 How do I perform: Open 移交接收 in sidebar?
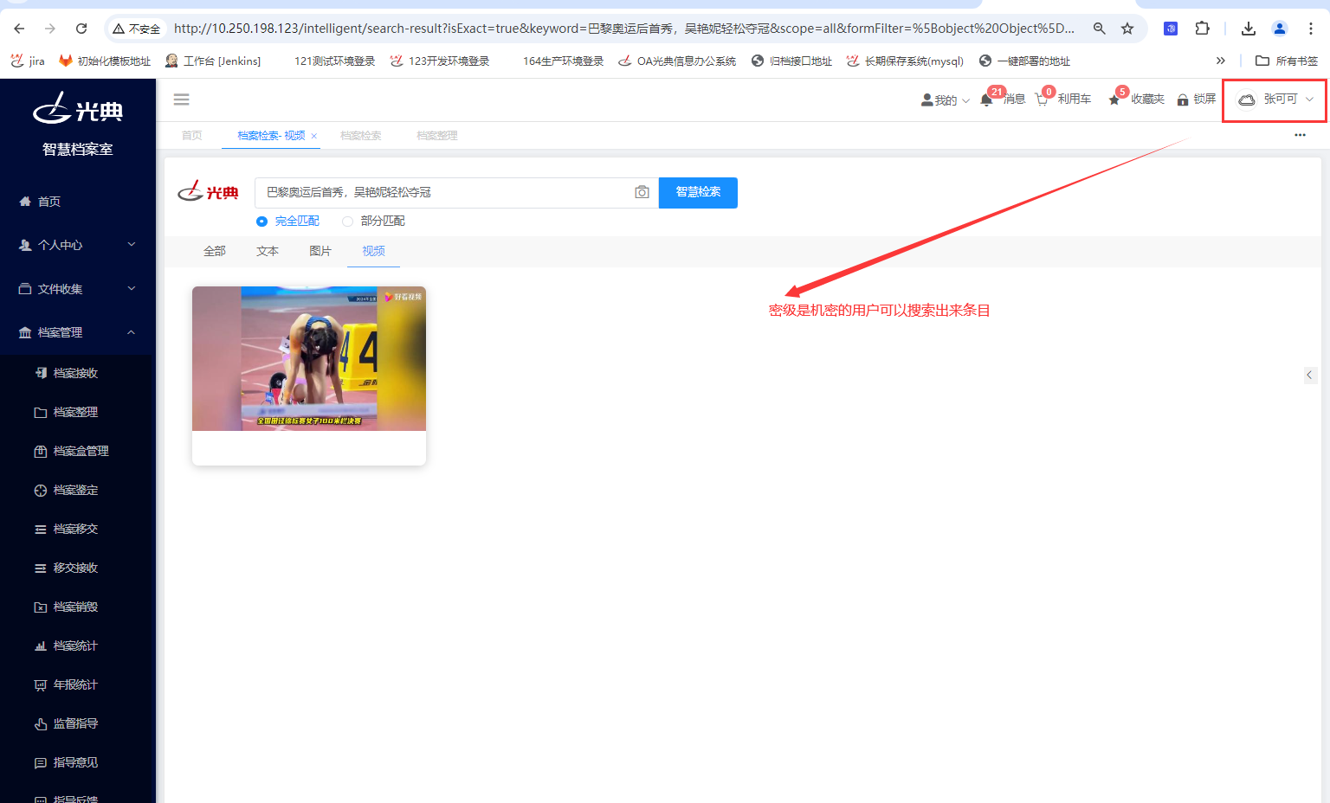pos(75,568)
